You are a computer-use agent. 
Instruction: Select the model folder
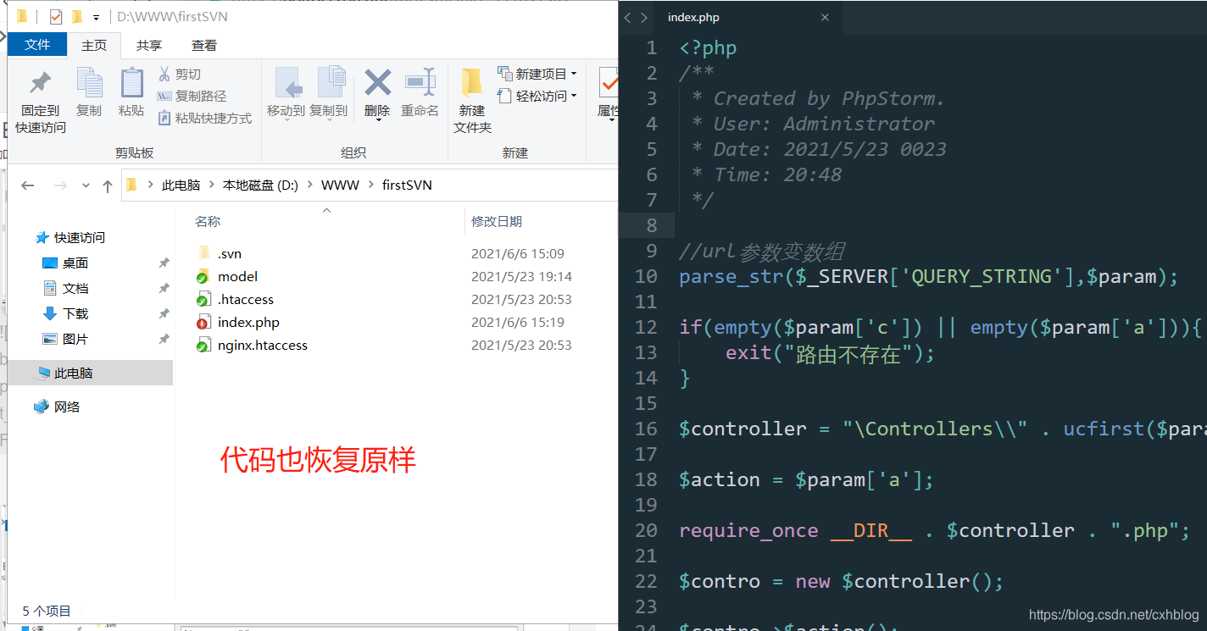237,276
